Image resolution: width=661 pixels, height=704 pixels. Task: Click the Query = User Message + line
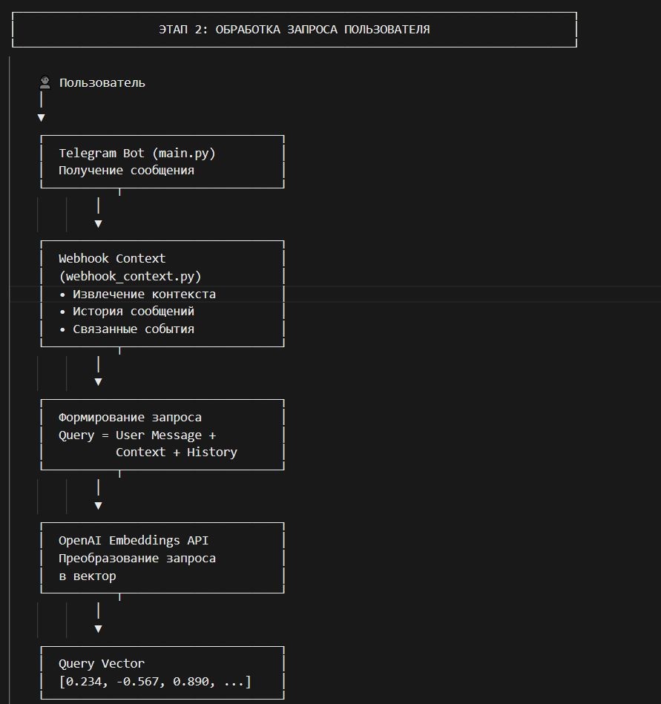pyautogui.click(x=137, y=435)
